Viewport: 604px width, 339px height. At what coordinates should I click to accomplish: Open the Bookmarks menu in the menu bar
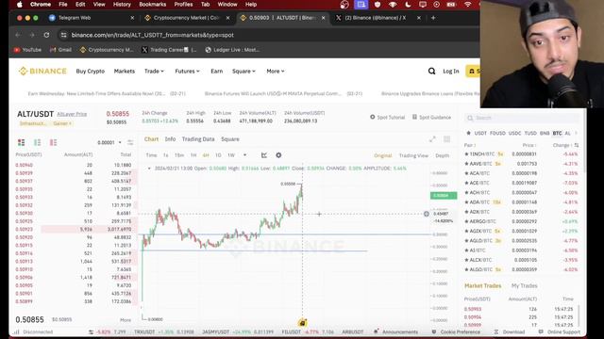pyautogui.click(x=152, y=5)
